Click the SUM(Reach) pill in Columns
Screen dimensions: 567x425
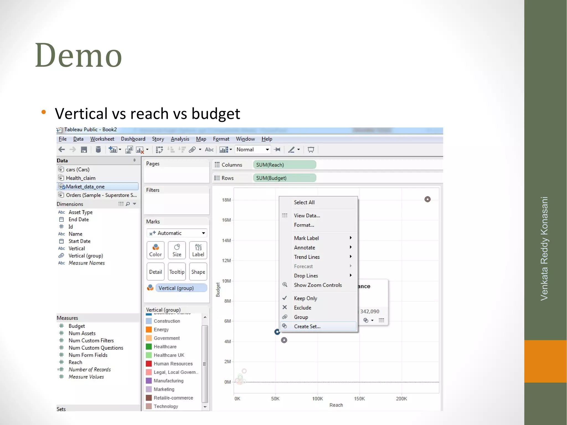[284, 165]
